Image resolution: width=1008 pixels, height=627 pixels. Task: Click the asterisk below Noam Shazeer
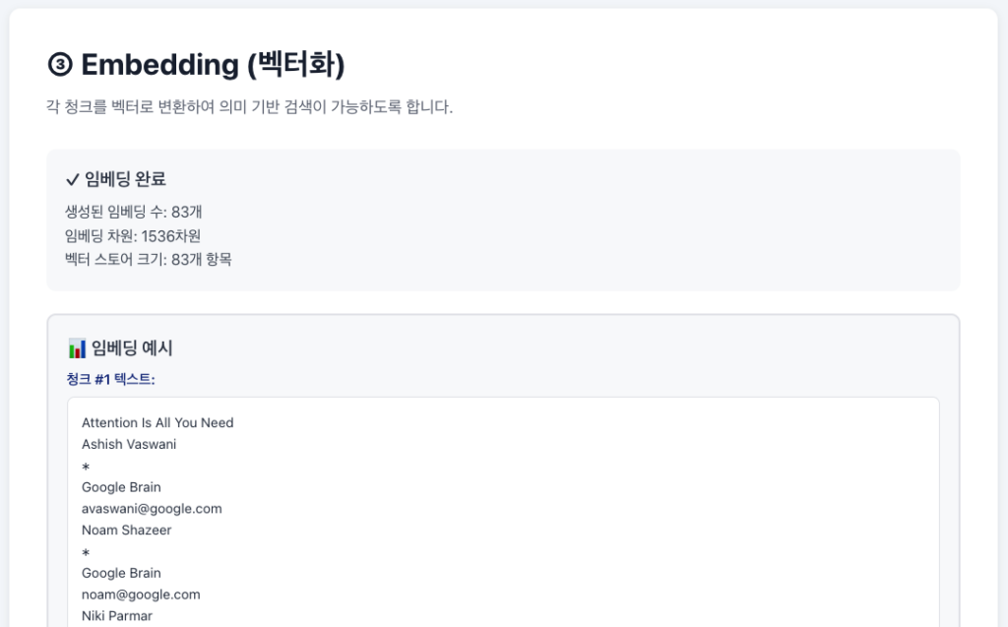[86, 553]
